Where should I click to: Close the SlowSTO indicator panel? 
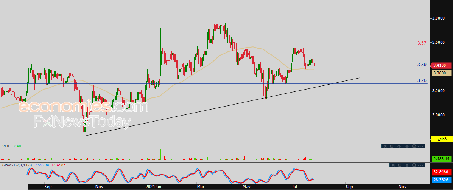pos(393,165)
